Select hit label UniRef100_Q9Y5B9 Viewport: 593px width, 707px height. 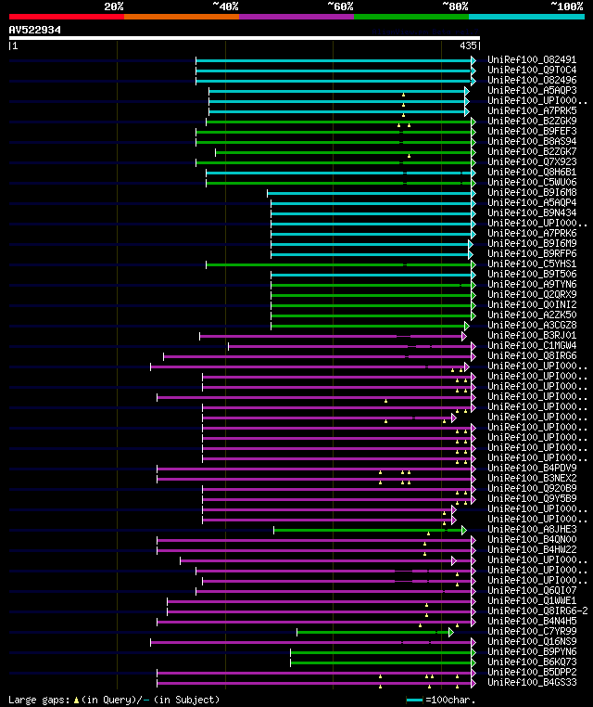pyautogui.click(x=532, y=498)
